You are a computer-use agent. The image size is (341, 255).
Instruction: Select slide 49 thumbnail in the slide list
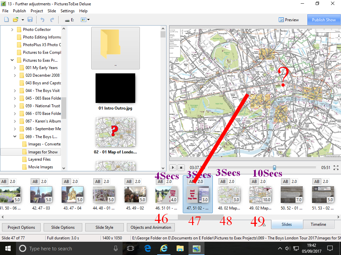260,195
